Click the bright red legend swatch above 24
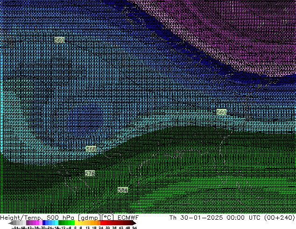296x229 pixels. click(x=102, y=223)
